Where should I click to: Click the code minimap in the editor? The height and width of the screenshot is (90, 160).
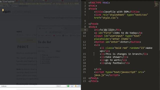[x=156, y=4]
